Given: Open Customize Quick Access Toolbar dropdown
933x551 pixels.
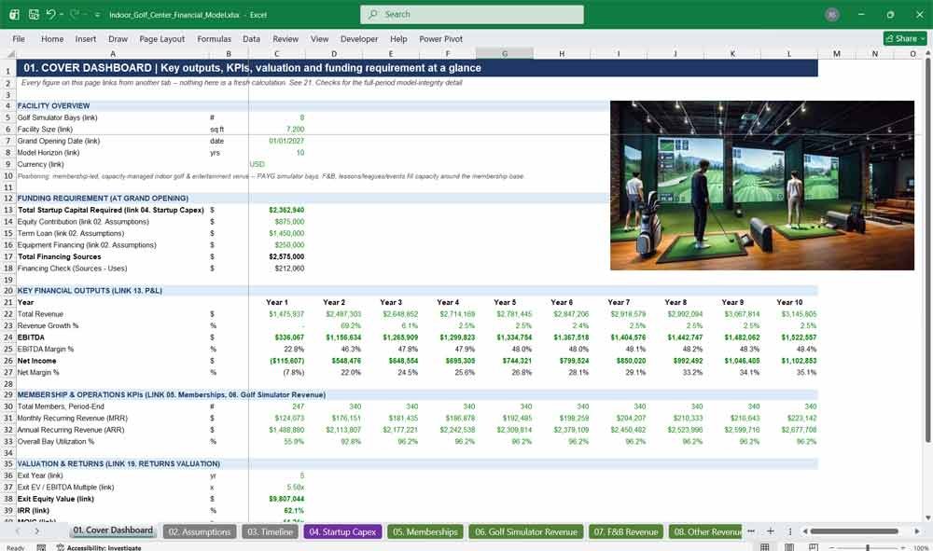Looking at the screenshot, I should coord(97,15).
